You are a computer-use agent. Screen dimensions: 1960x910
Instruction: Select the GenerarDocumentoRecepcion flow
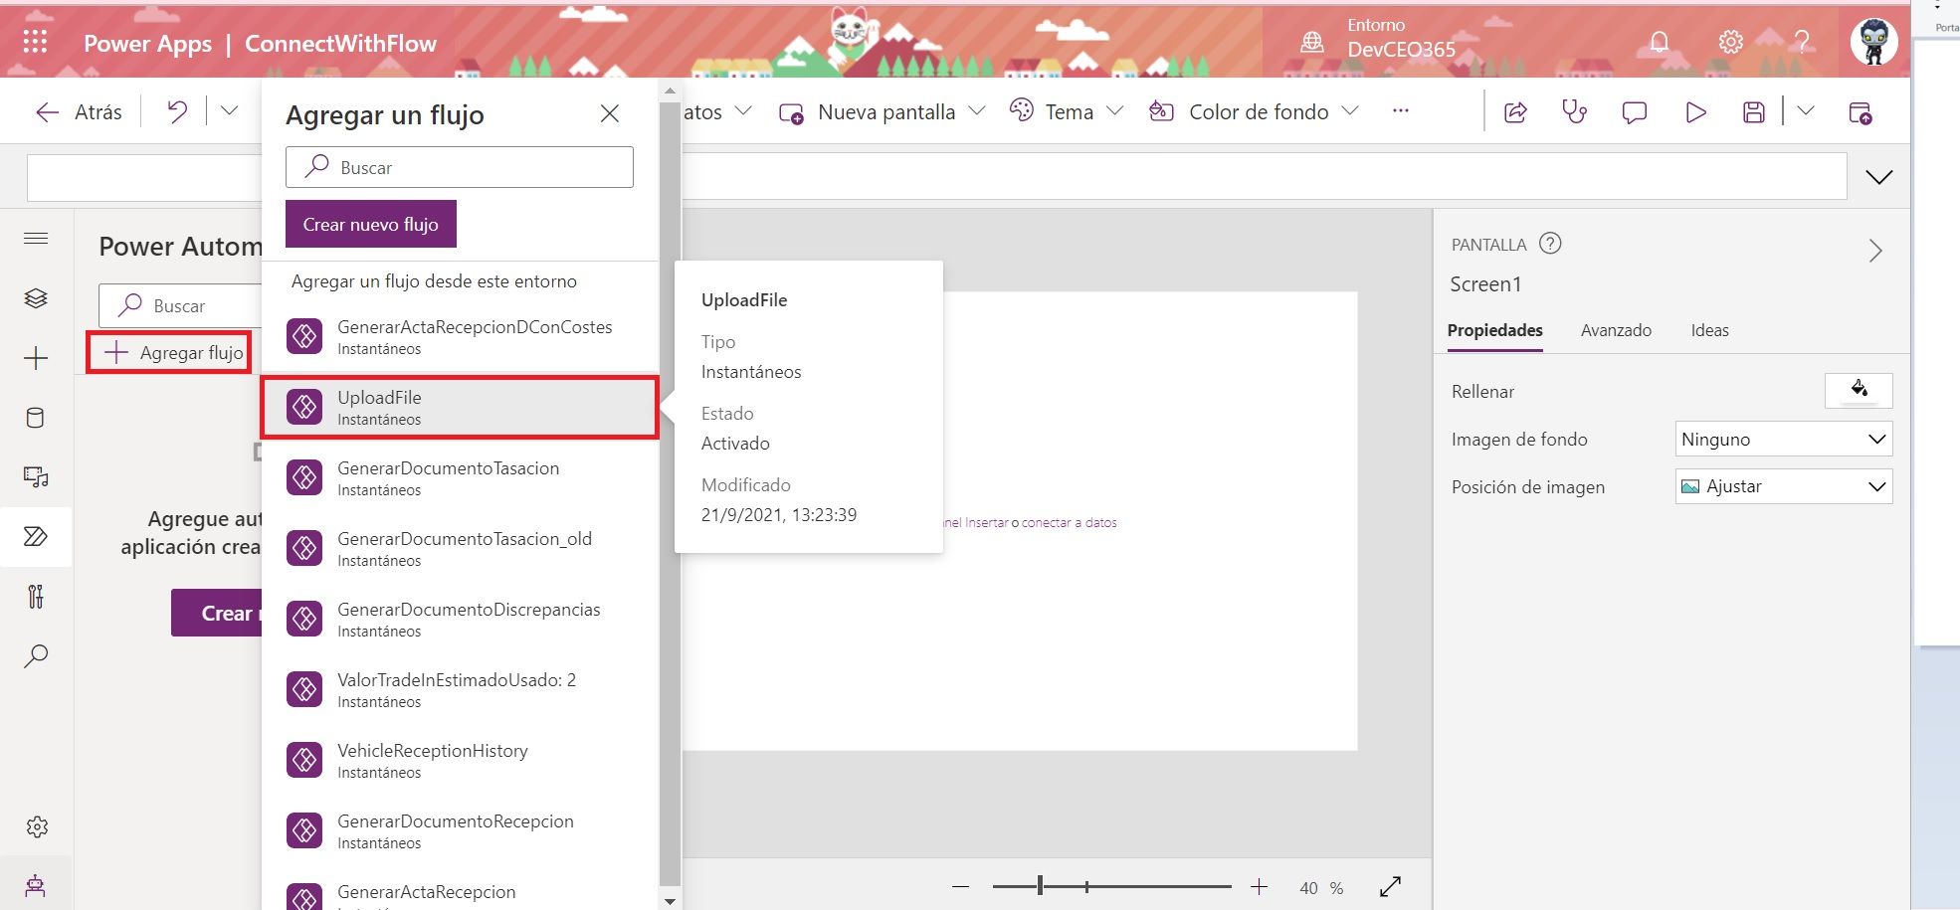coord(460,831)
